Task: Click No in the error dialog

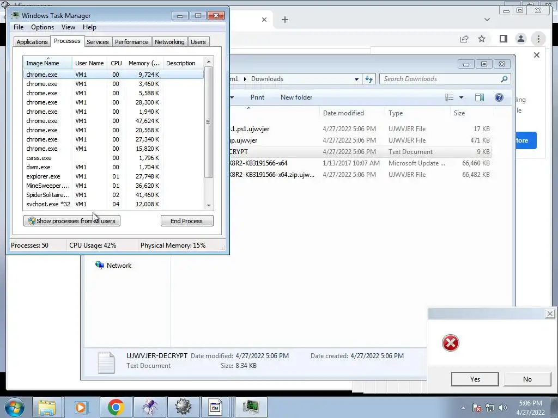Action: point(527,379)
